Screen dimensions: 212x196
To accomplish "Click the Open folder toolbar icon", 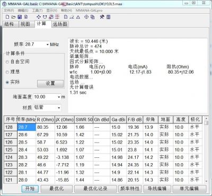I will [13, 17].
